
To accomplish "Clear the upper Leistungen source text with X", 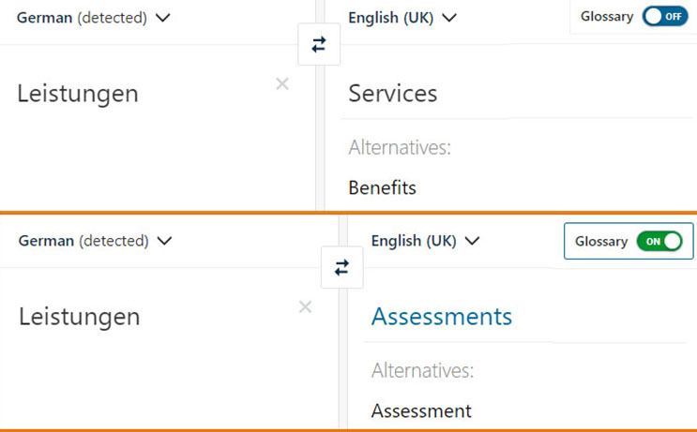I will pyautogui.click(x=282, y=83).
